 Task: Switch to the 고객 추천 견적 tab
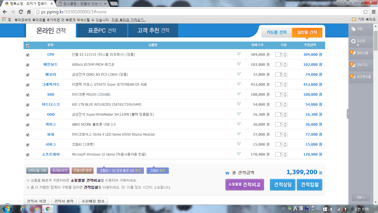[153, 31]
